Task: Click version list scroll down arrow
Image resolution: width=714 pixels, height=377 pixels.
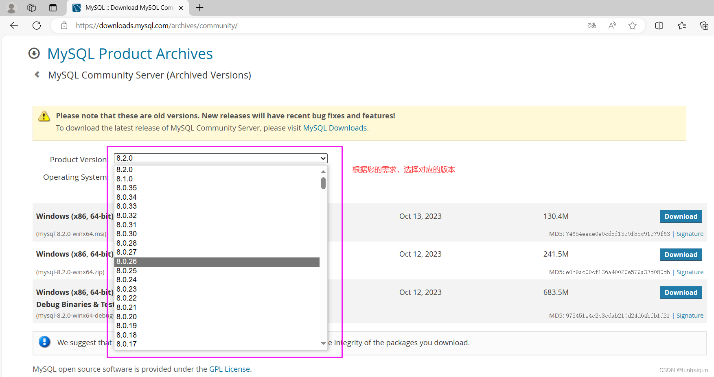Action: click(323, 343)
